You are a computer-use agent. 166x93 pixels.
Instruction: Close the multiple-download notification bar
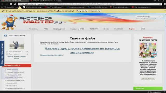pyautogui.click(x=165, y=11)
